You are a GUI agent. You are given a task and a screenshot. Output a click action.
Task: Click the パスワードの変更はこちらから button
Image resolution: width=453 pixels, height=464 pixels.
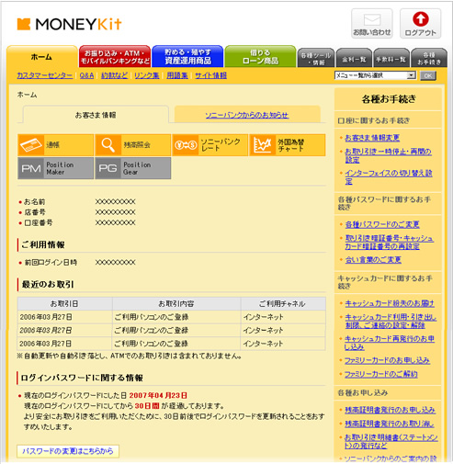click(68, 451)
